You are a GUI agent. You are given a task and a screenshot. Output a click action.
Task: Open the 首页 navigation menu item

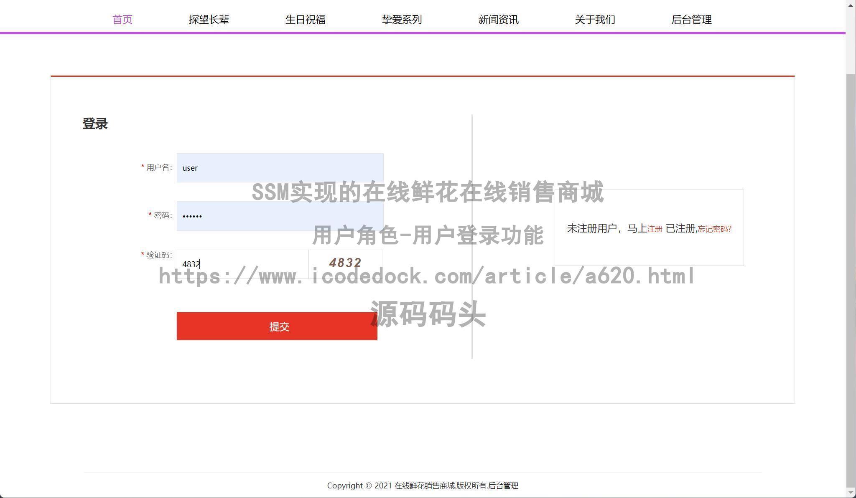[122, 19]
